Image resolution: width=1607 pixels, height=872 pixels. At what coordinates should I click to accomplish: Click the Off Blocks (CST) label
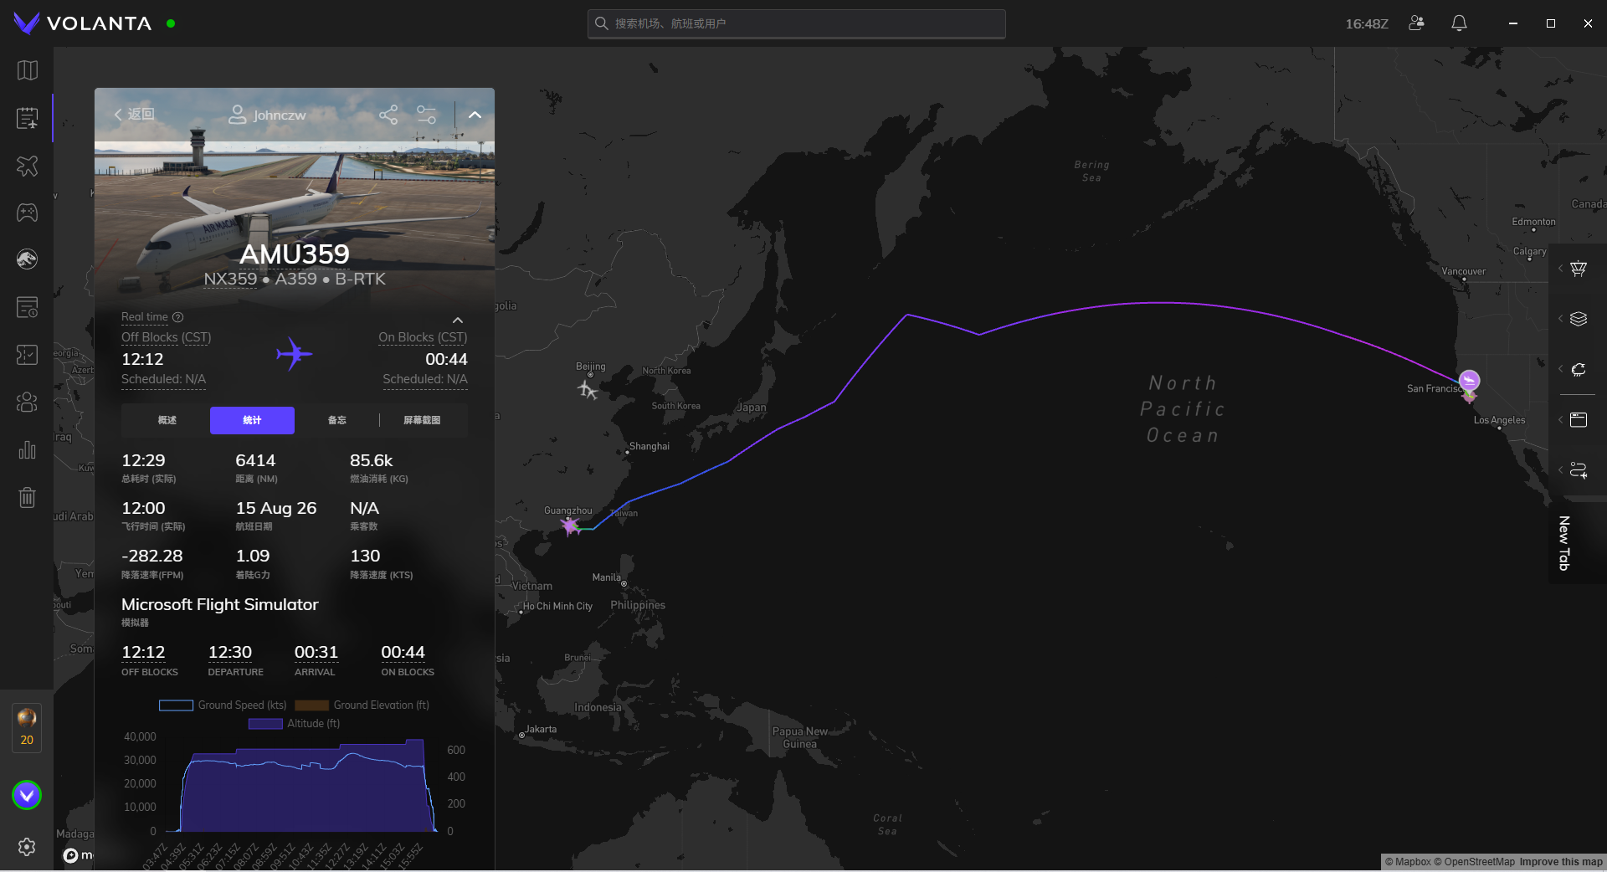click(x=167, y=337)
